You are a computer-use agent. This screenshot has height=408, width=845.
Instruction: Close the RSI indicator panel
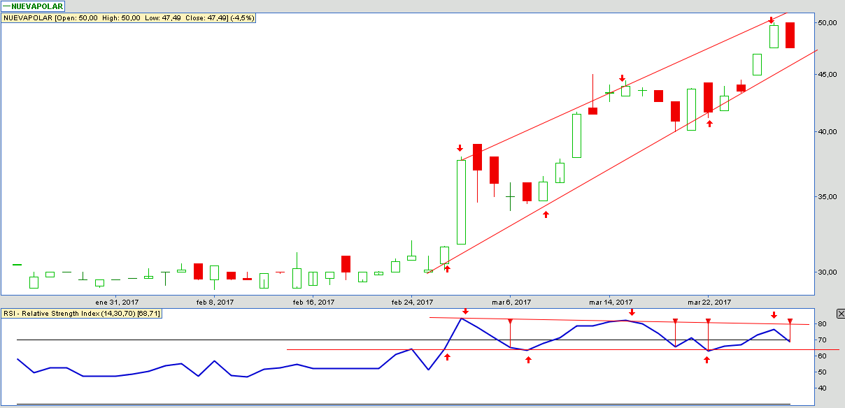click(841, 314)
